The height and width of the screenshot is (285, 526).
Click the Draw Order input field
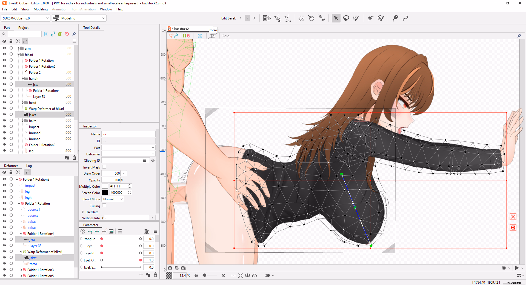click(x=111, y=173)
